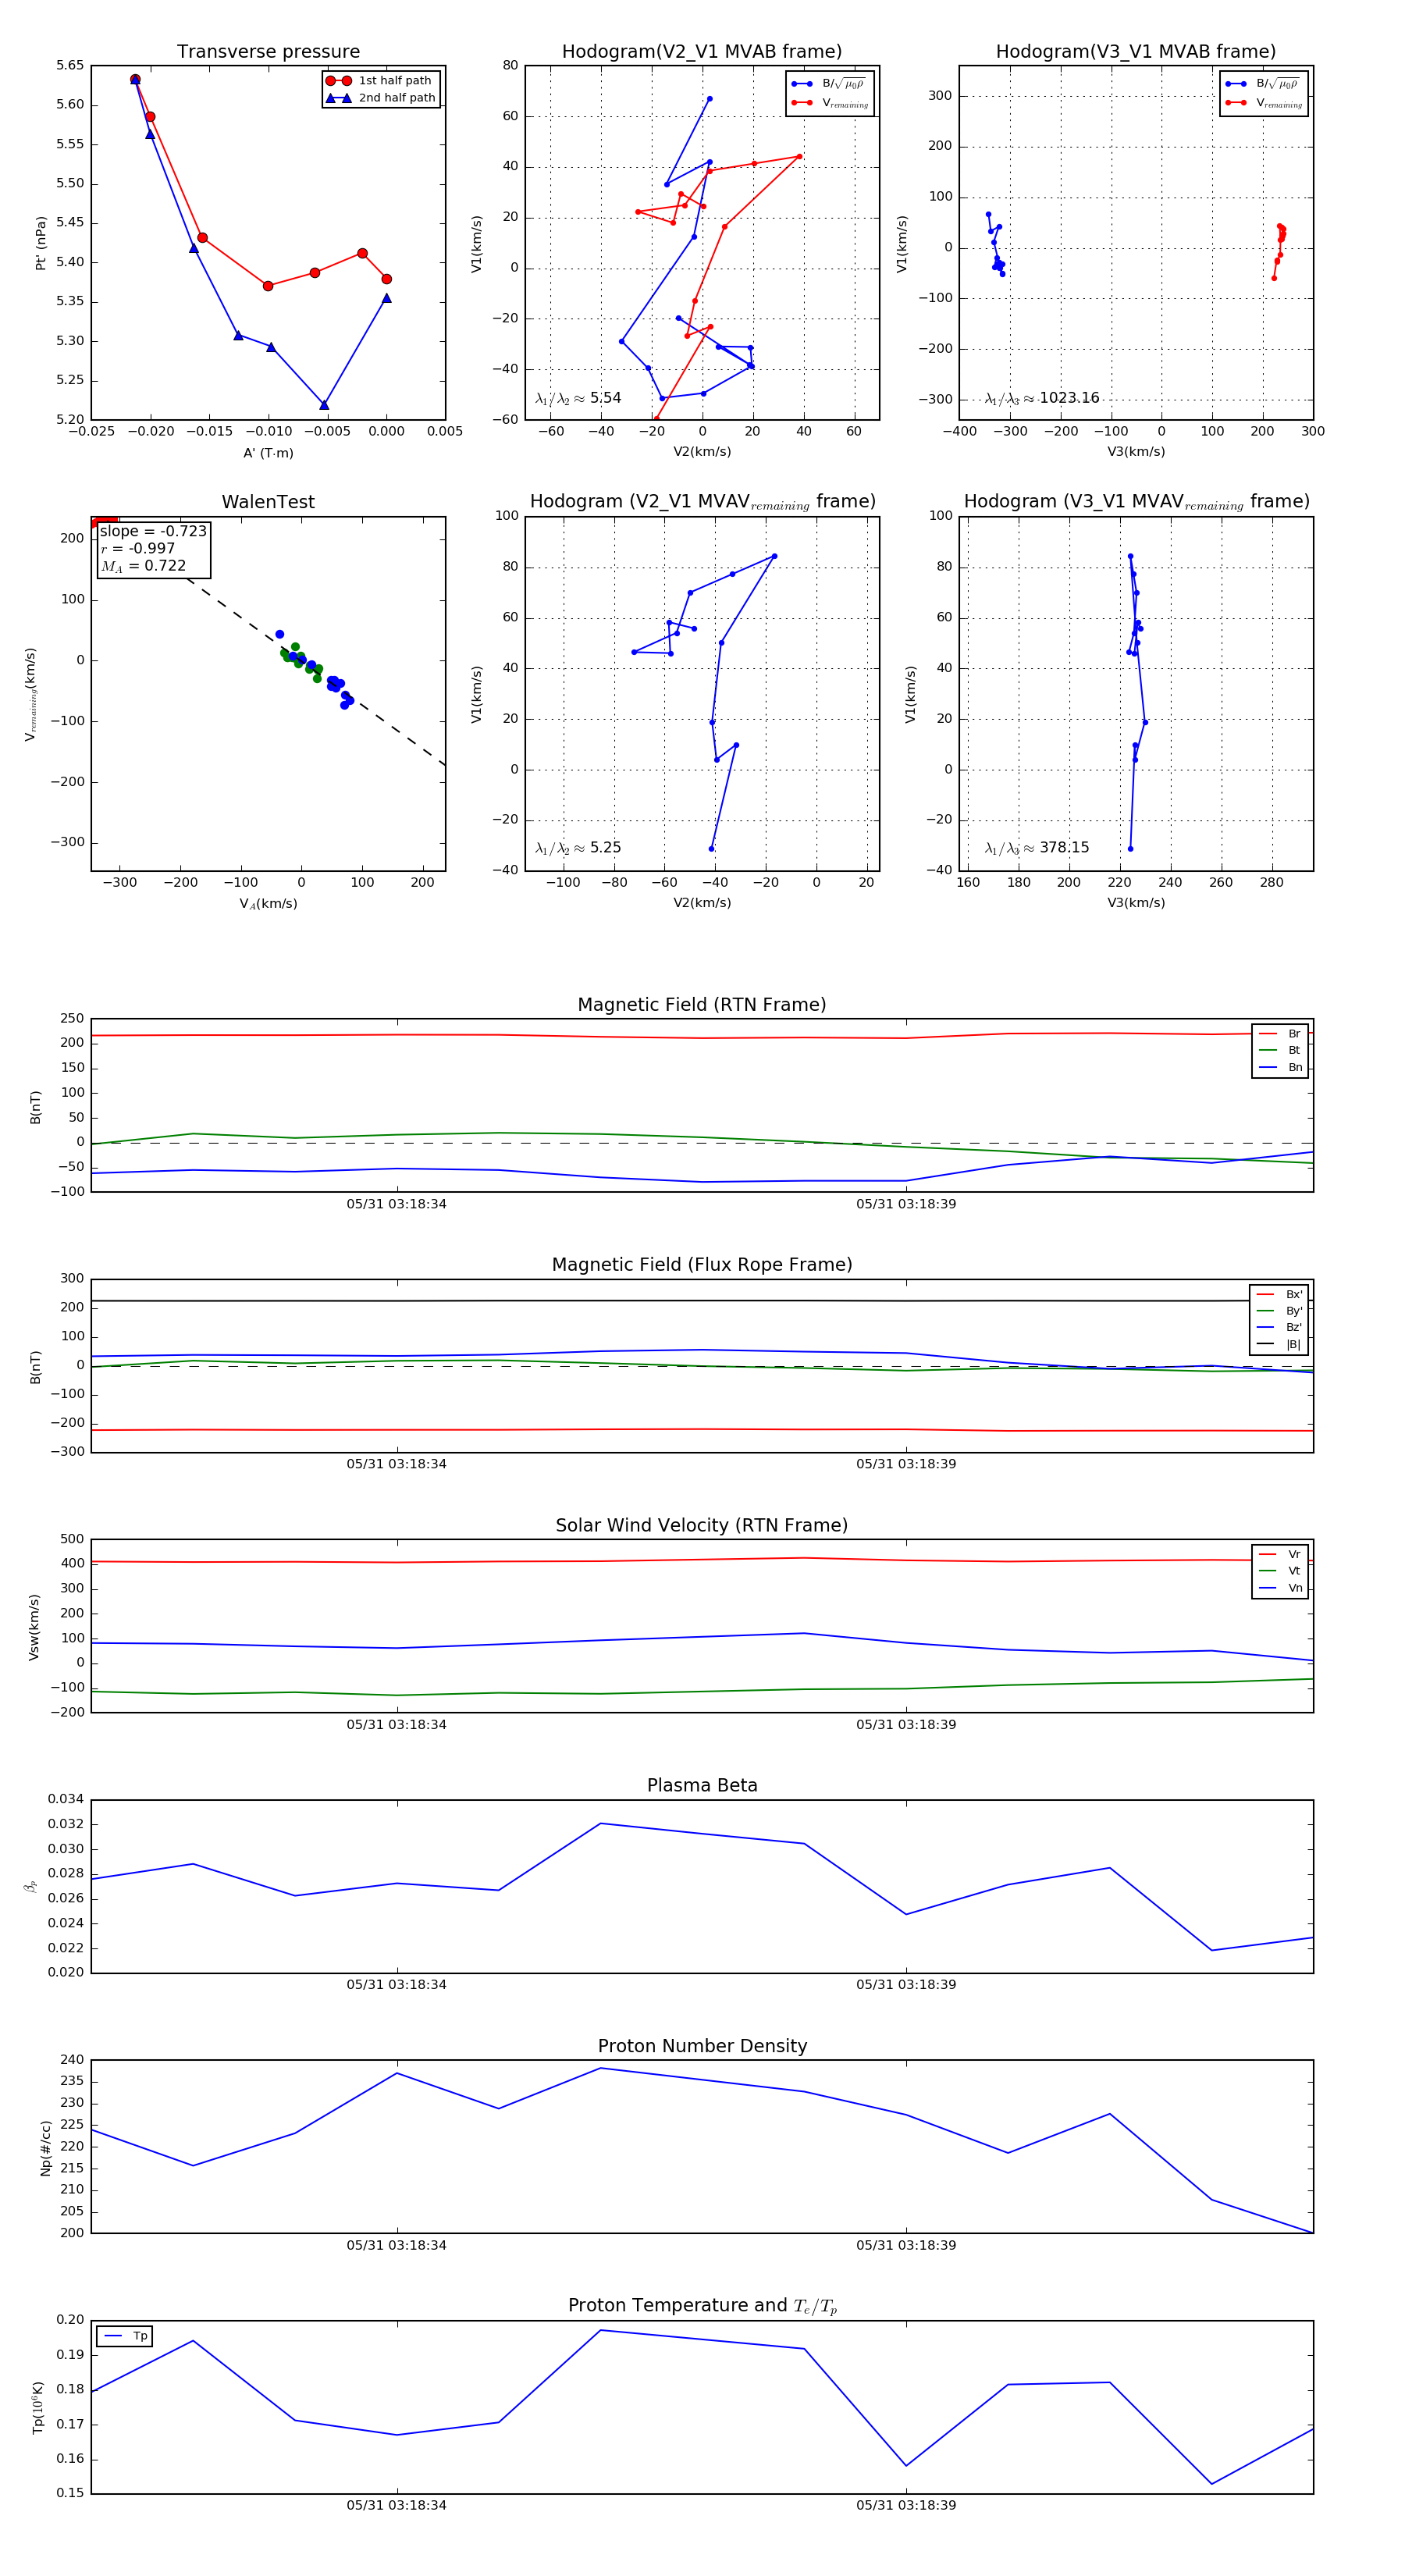
Task: Click '05/31 03:18:39' tick under Proton Number Density
Action: [906, 2245]
